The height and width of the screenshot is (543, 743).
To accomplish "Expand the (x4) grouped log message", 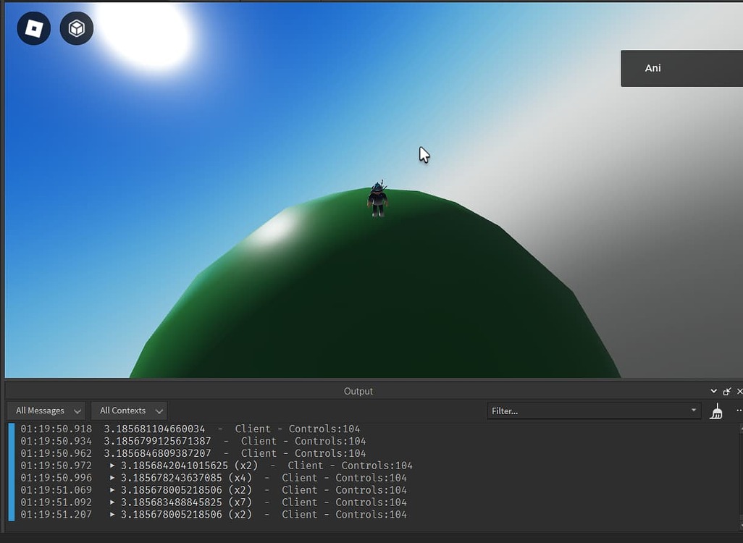I will [x=112, y=477].
